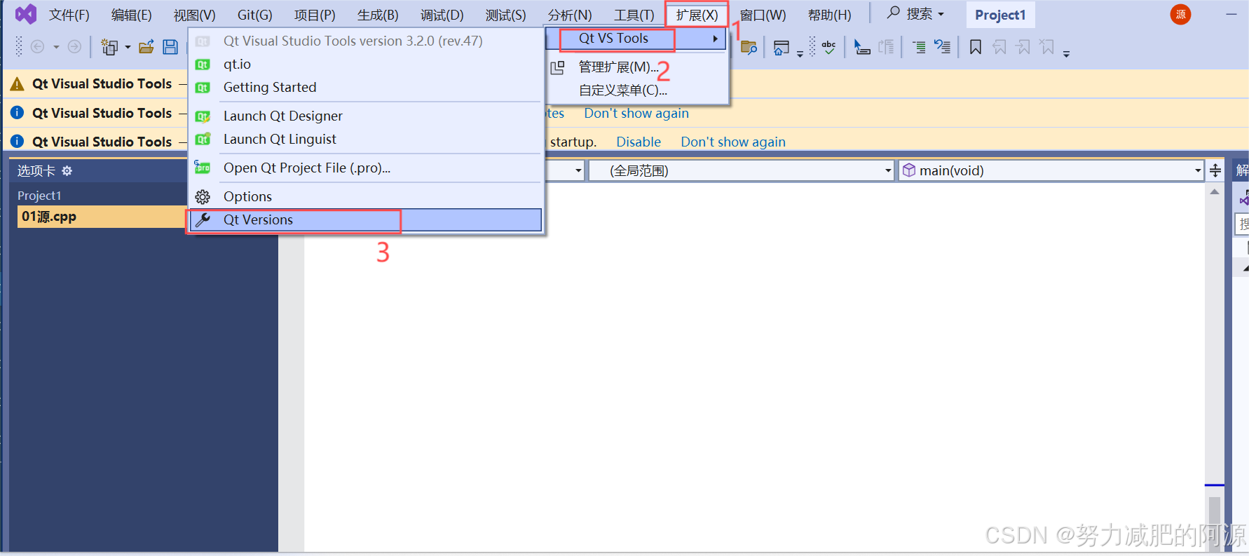The width and height of the screenshot is (1249, 556).
Task: Open the 视图(V) menu
Action: [194, 15]
